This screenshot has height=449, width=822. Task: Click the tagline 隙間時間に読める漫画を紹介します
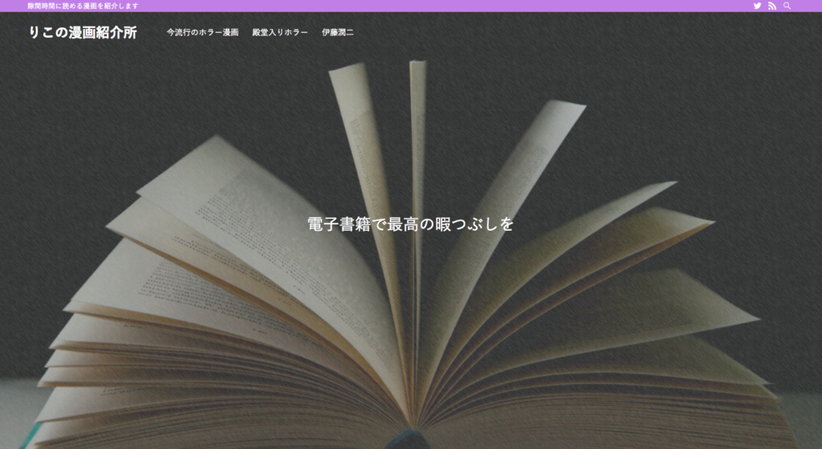tap(83, 6)
